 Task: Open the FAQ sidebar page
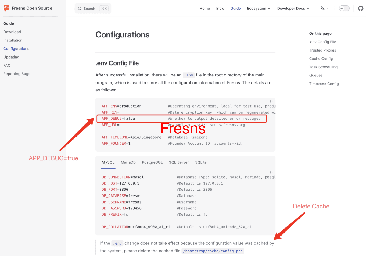(x=7, y=65)
